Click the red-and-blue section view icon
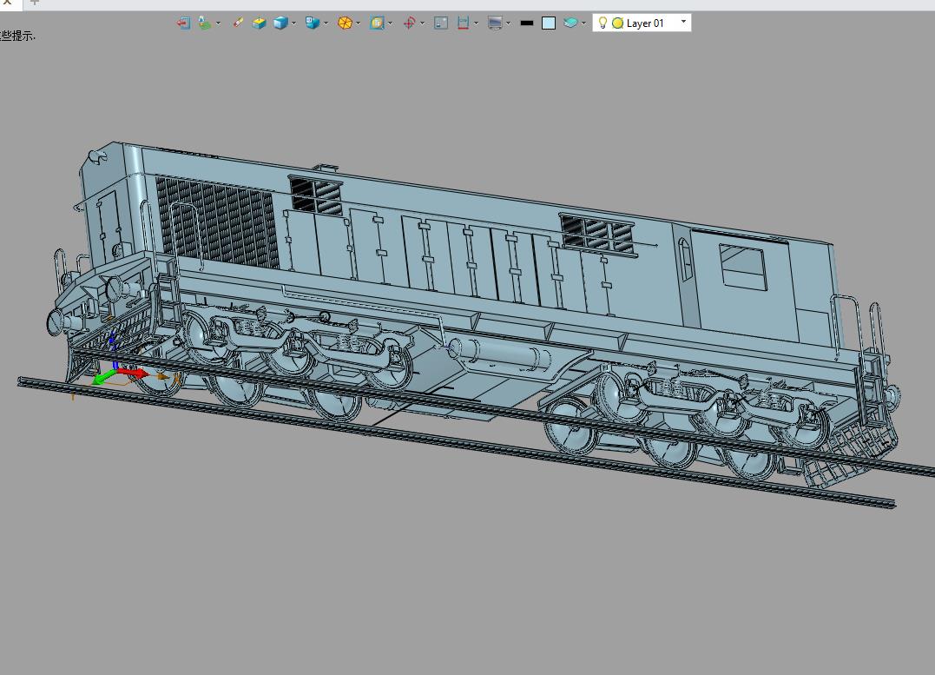 [x=463, y=23]
